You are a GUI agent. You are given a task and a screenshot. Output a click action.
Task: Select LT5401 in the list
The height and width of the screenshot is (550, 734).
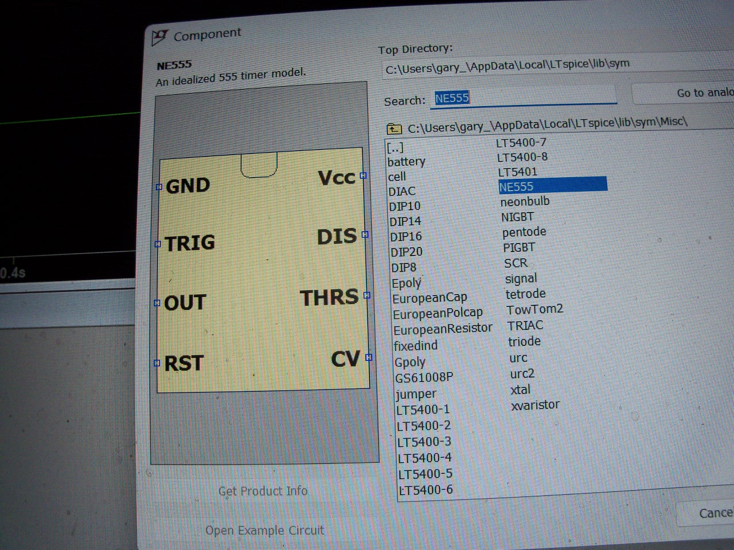point(518,172)
